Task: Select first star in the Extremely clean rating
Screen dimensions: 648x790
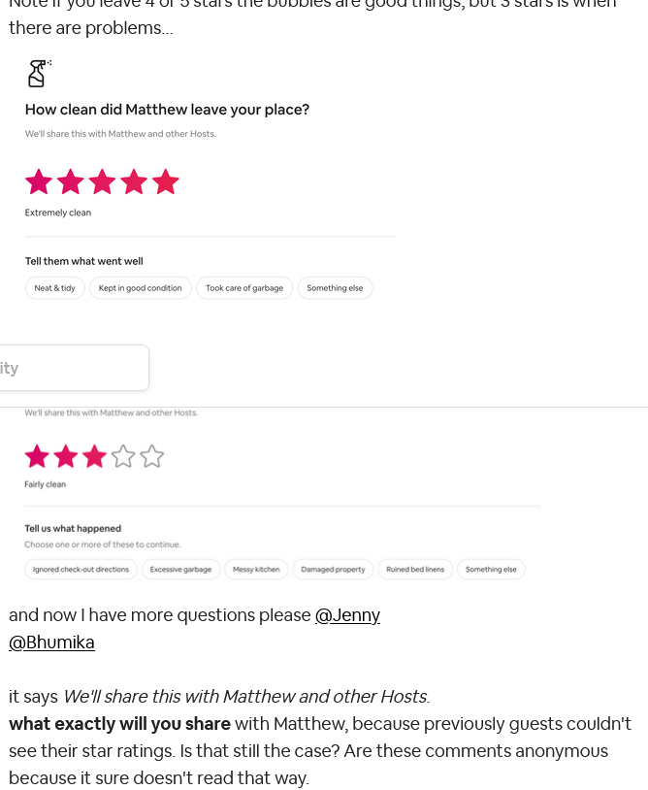Action: pyautogui.click(x=39, y=181)
